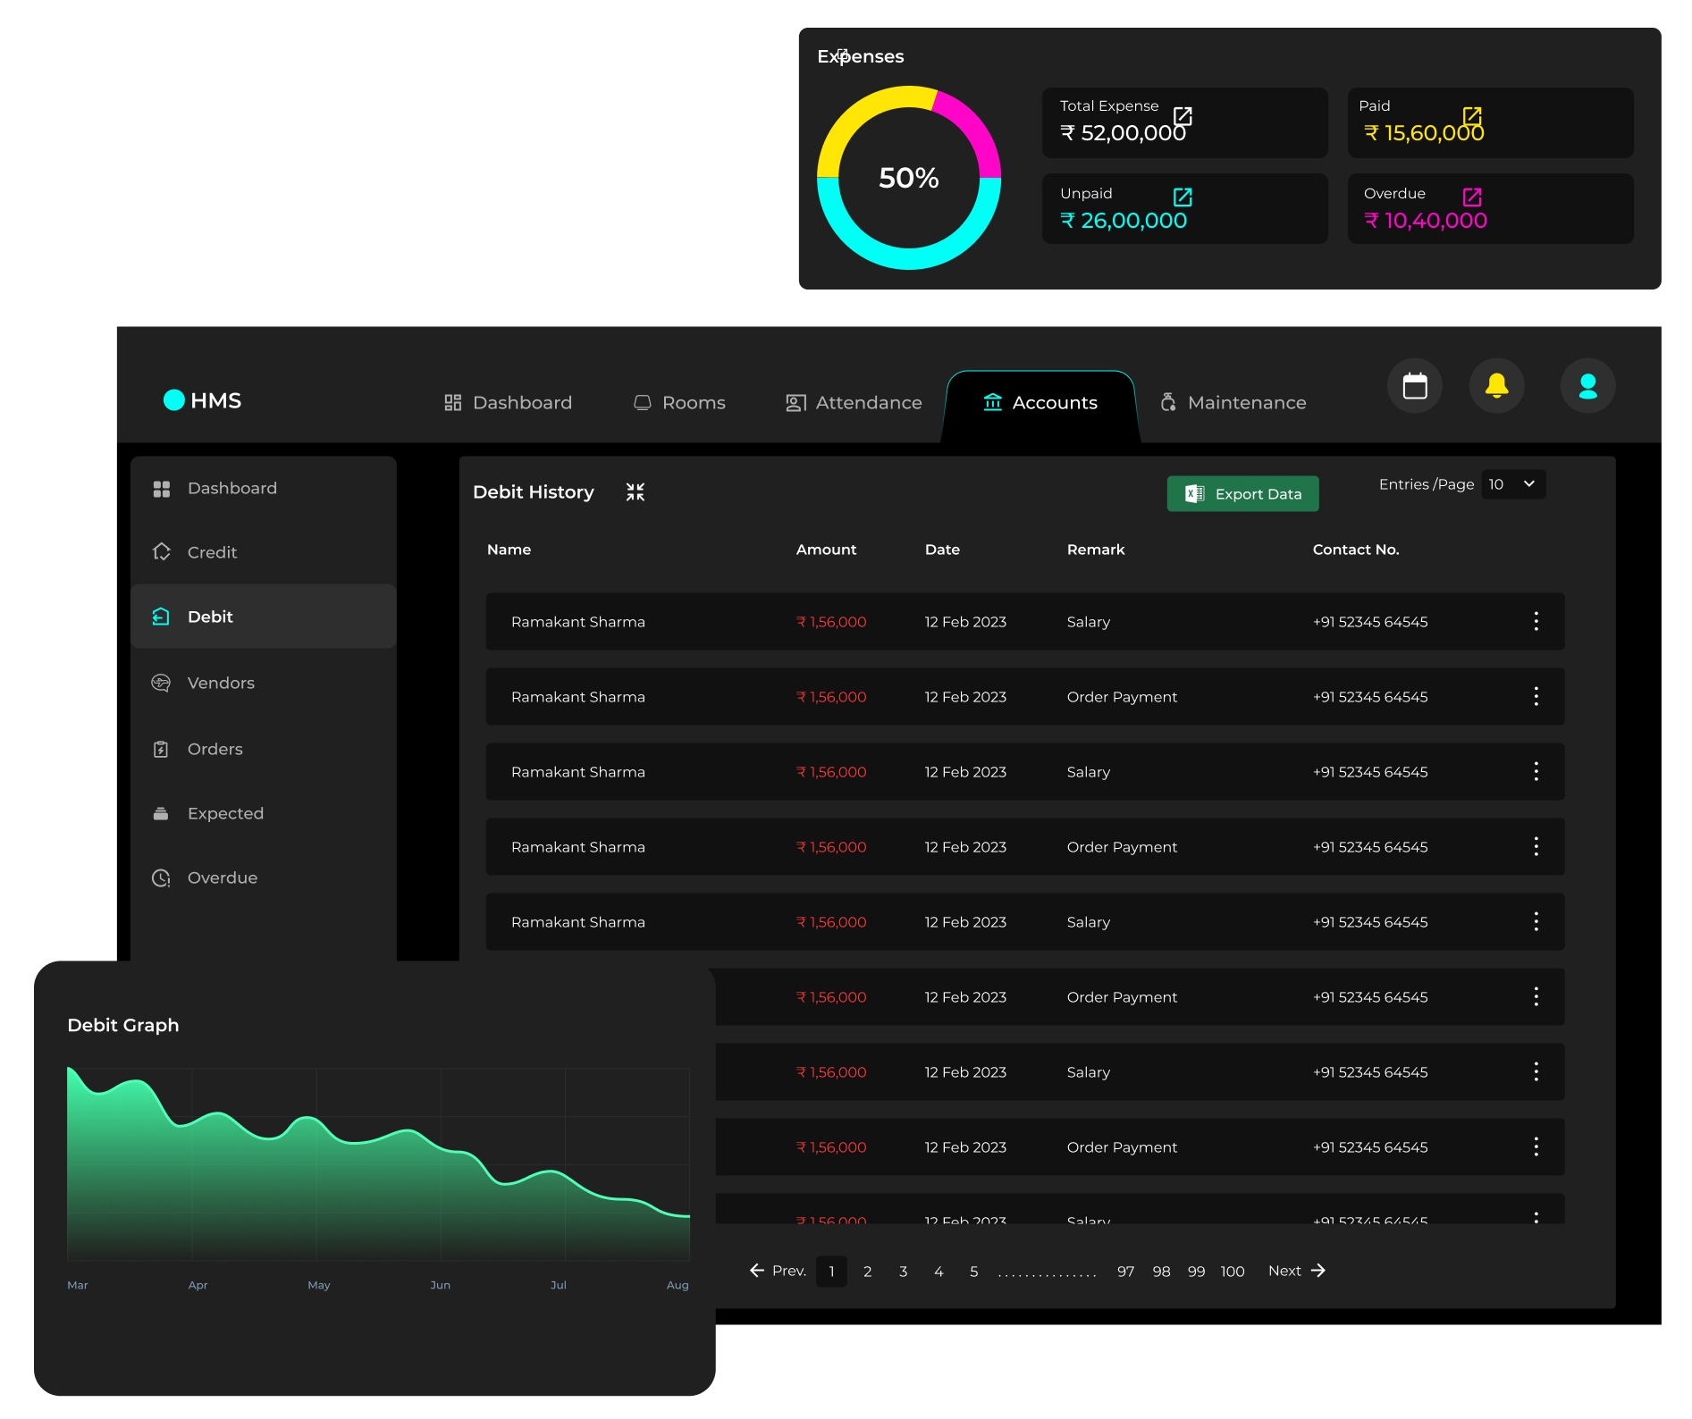Image resolution: width=1692 pixels, height=1419 pixels.
Task: Open Overdue external link icon
Action: (1472, 197)
